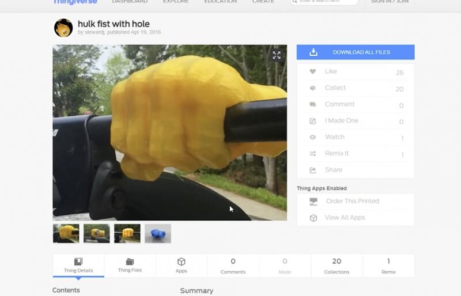Open the Explore menu
461x296 pixels.
(176, 2)
